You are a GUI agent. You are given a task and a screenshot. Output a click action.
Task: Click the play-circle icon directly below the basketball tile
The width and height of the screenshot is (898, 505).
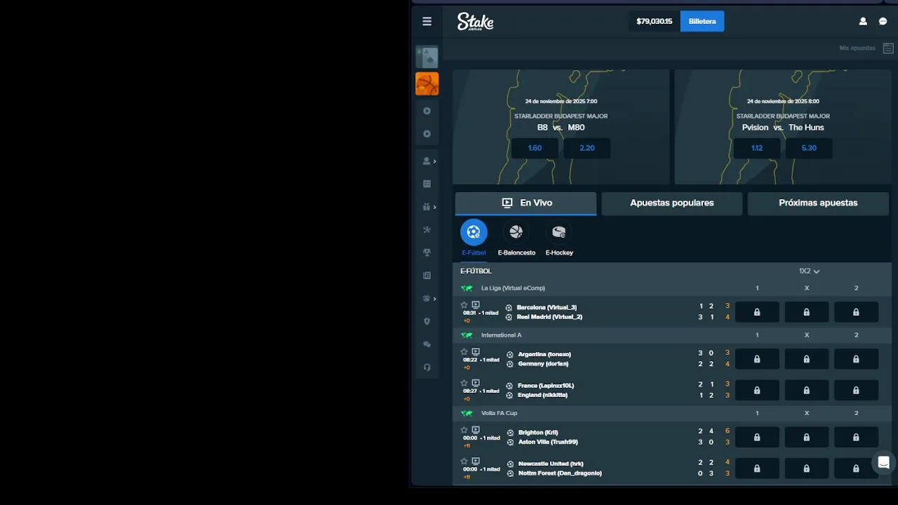tap(427, 111)
